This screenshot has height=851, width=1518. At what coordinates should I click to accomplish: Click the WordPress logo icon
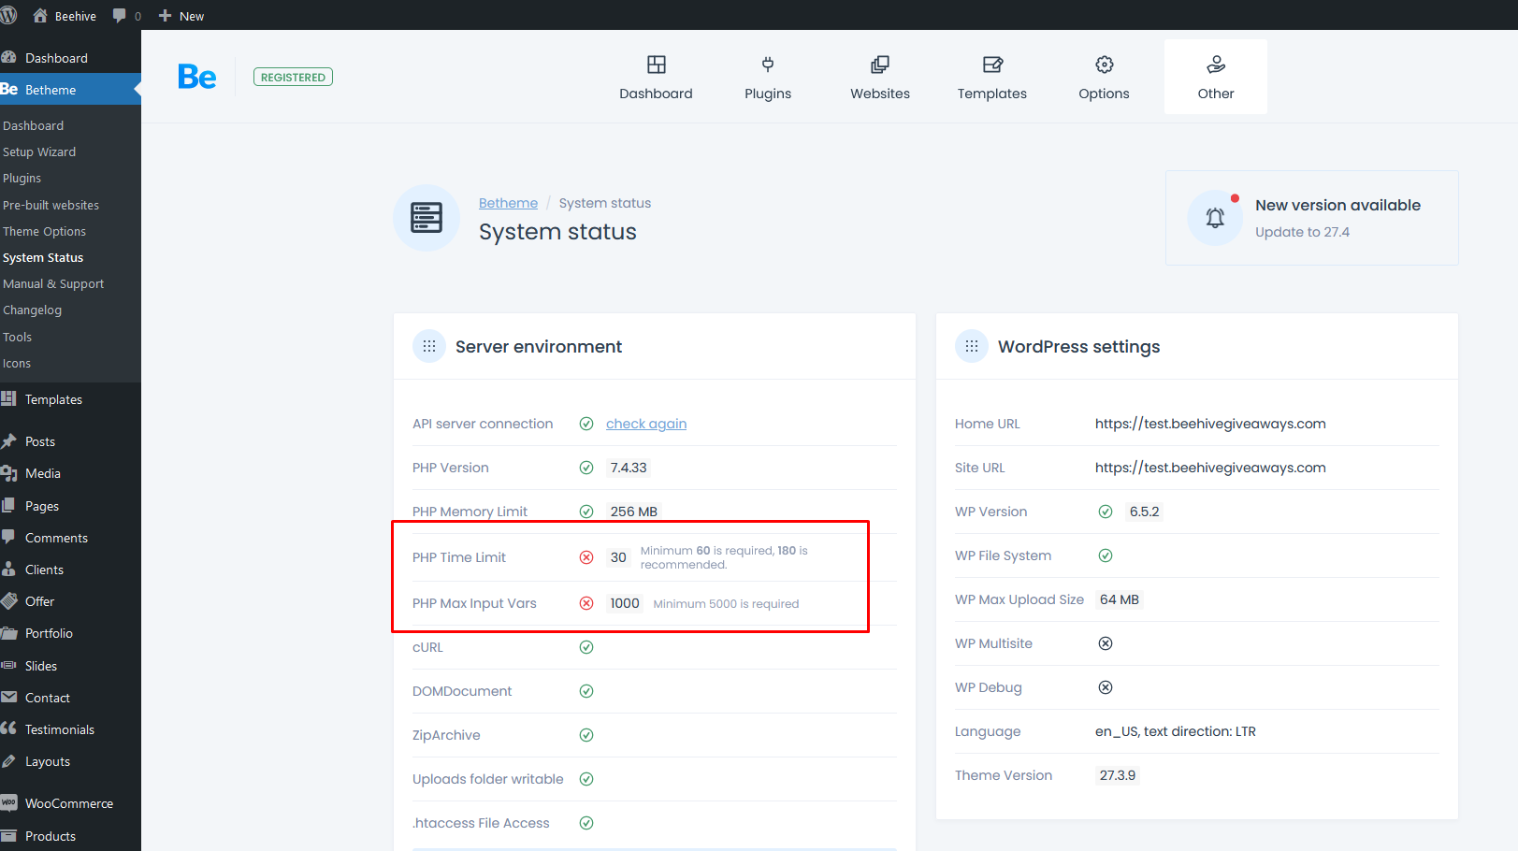[x=8, y=16]
